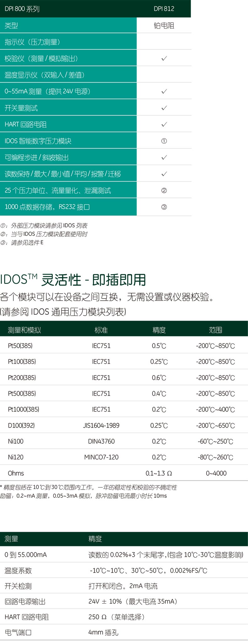The width and height of the screenshot is (248, 643).
Task: Select the checkmark in the 开关量测试 row
Action: (164, 108)
